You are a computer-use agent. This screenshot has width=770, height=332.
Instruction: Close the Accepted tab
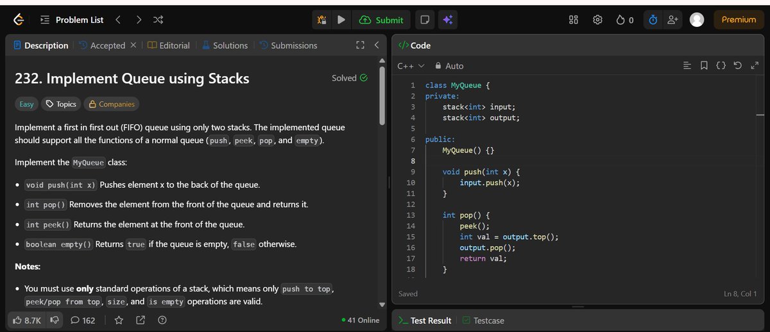coord(133,46)
